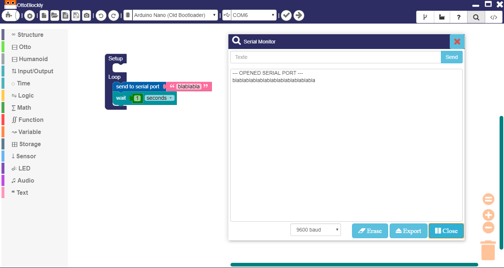Open the settings gear icon
Image resolution: width=504 pixels, height=268 pixels.
[30, 15]
